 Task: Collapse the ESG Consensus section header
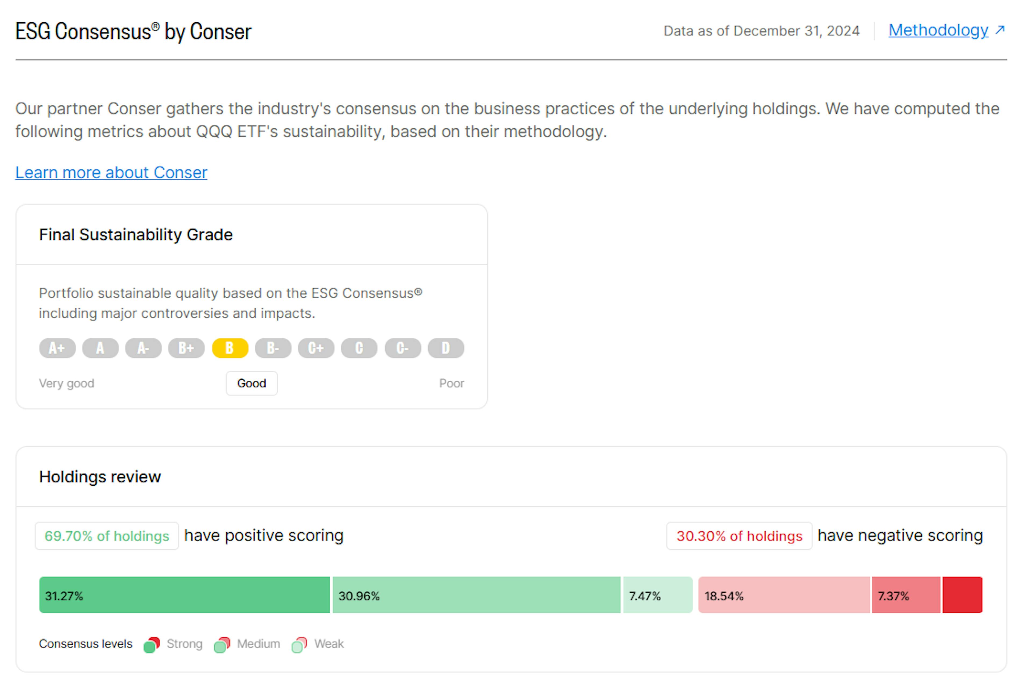click(133, 30)
